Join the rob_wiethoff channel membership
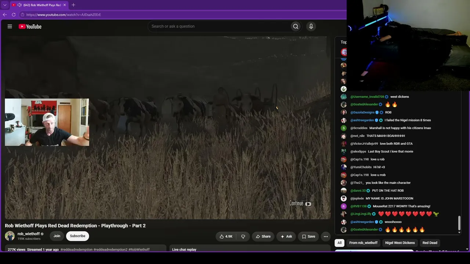470x264 pixels. point(57,236)
